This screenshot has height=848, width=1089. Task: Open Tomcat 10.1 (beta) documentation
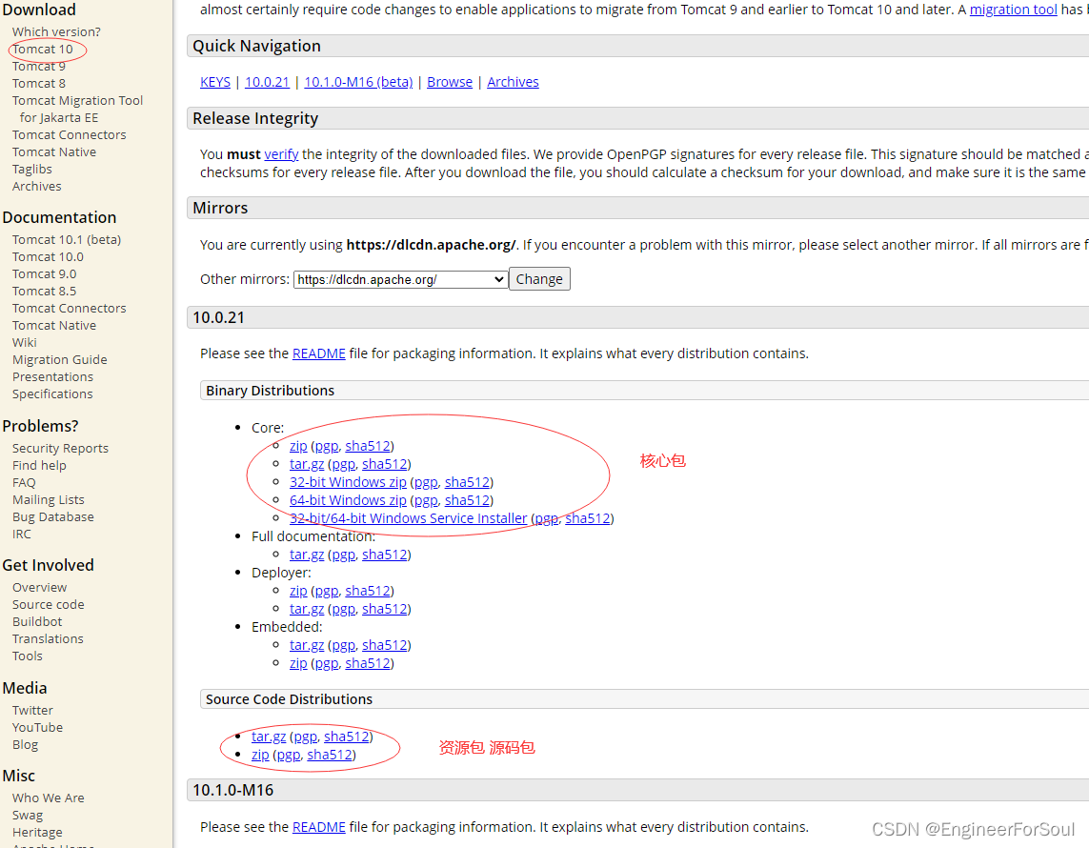click(67, 239)
